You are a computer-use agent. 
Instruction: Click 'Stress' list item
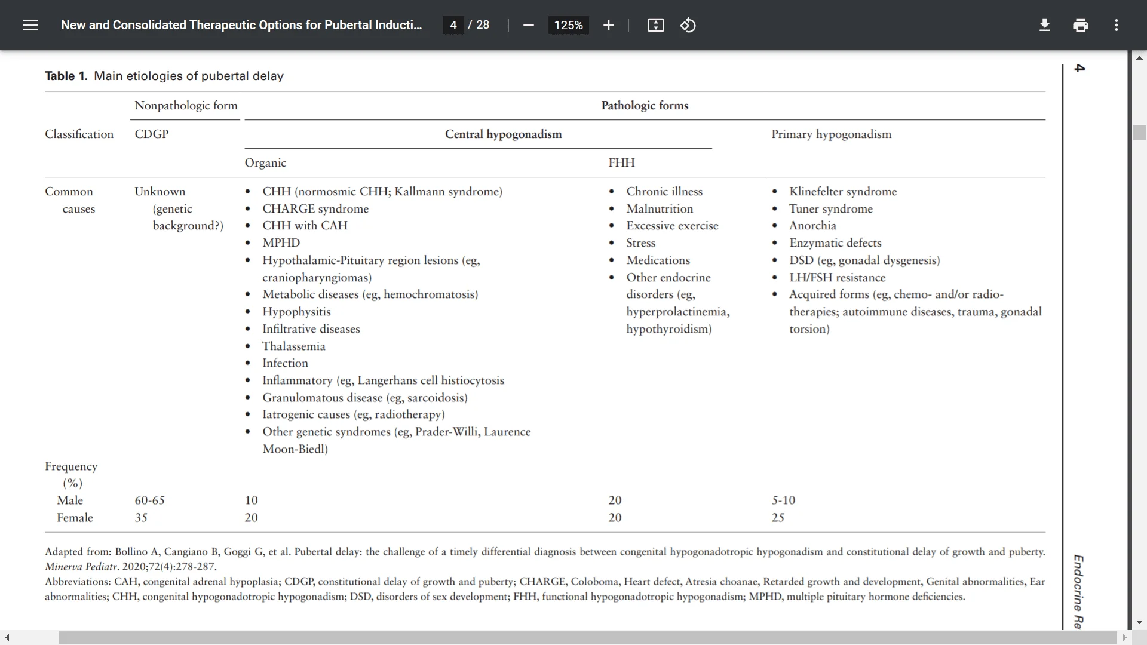tap(640, 243)
